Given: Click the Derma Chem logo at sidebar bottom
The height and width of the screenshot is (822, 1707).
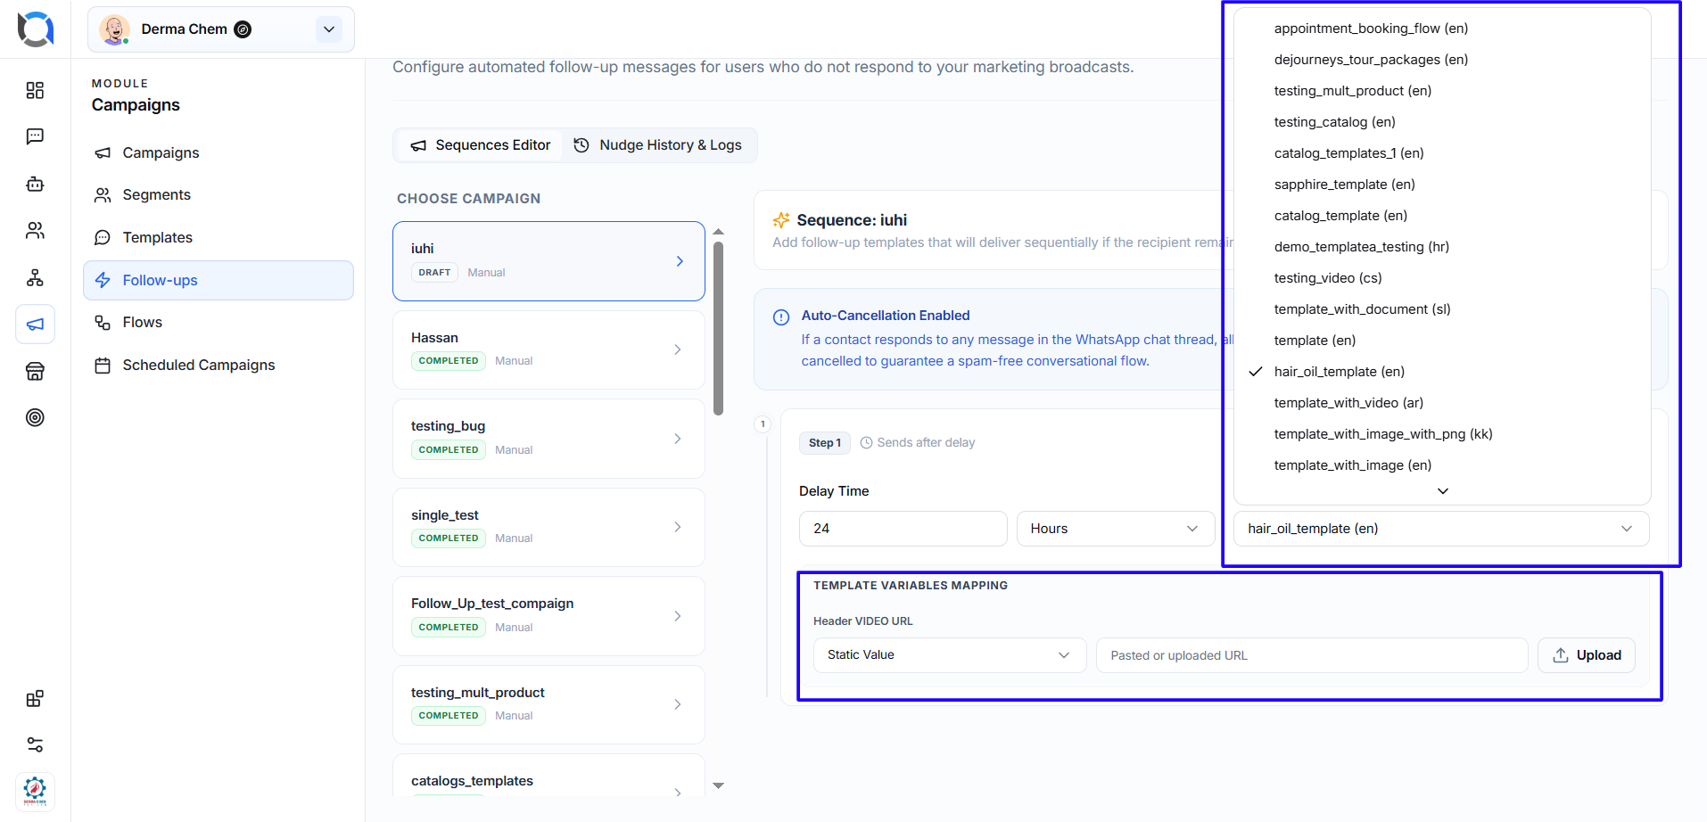Looking at the screenshot, I should [x=35, y=791].
